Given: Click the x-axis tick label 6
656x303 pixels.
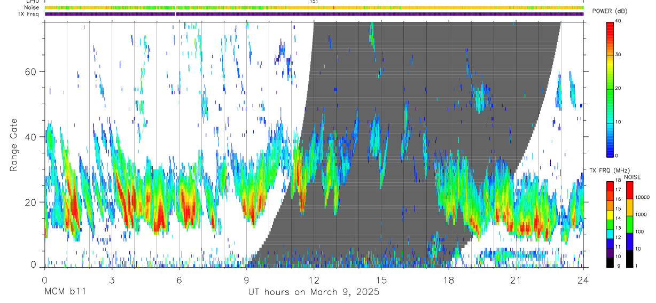Looking at the screenshot, I should [x=179, y=279].
